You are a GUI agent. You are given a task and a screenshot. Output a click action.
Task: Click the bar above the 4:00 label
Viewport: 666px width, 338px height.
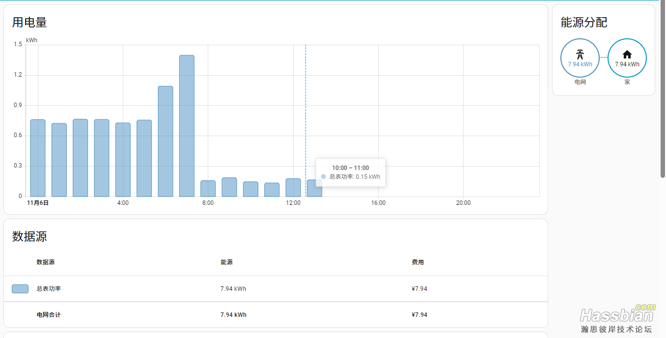click(x=123, y=159)
